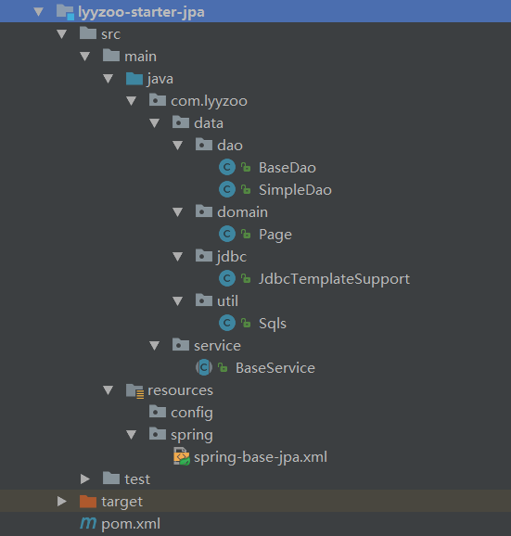Select the com.lyyzoo package label

click(x=209, y=101)
